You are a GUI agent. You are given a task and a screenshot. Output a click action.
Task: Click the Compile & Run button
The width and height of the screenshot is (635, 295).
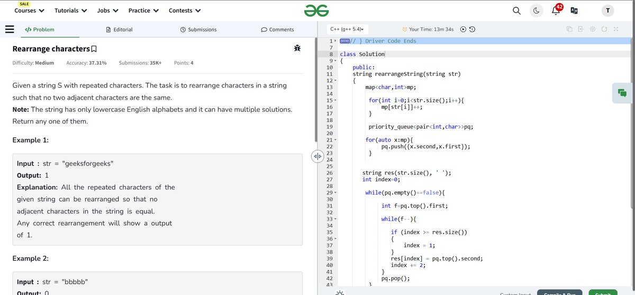point(559,292)
